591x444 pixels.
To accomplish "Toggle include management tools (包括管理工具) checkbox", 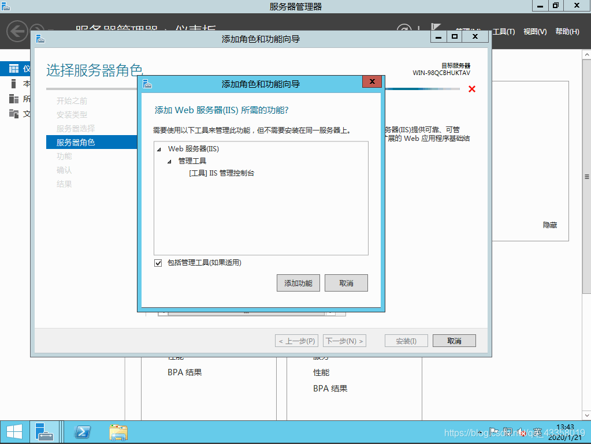I will point(158,263).
